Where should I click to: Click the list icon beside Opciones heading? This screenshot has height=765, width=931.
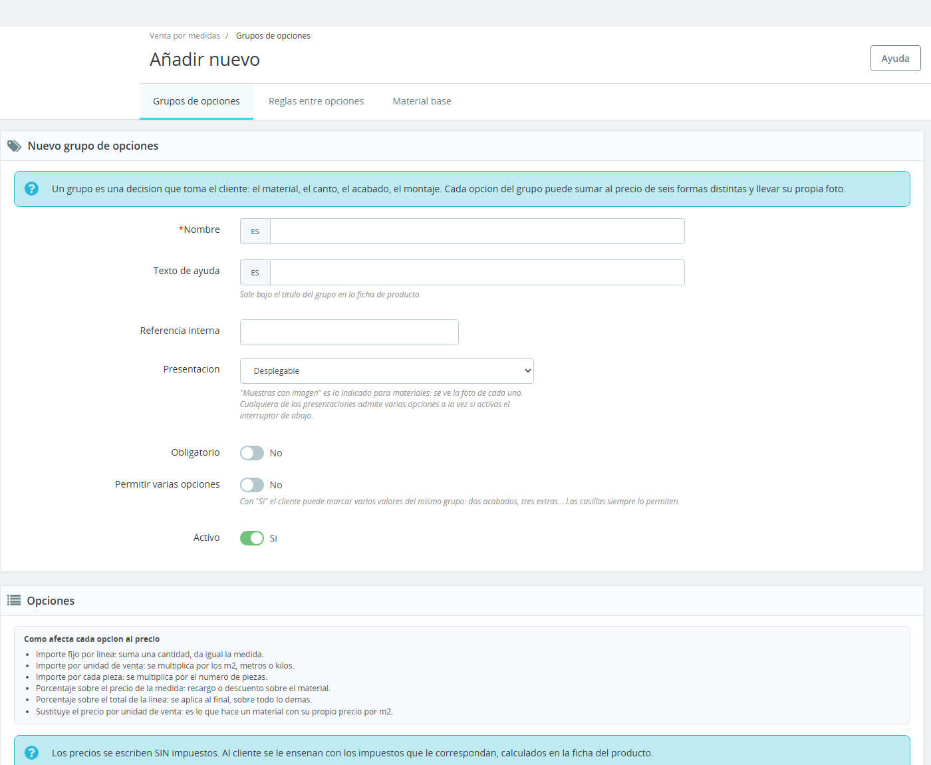pos(14,601)
